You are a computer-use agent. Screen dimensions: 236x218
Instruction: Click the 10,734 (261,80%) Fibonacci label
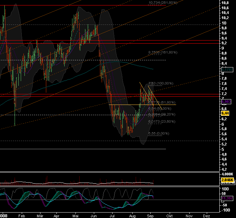pos(163,3)
